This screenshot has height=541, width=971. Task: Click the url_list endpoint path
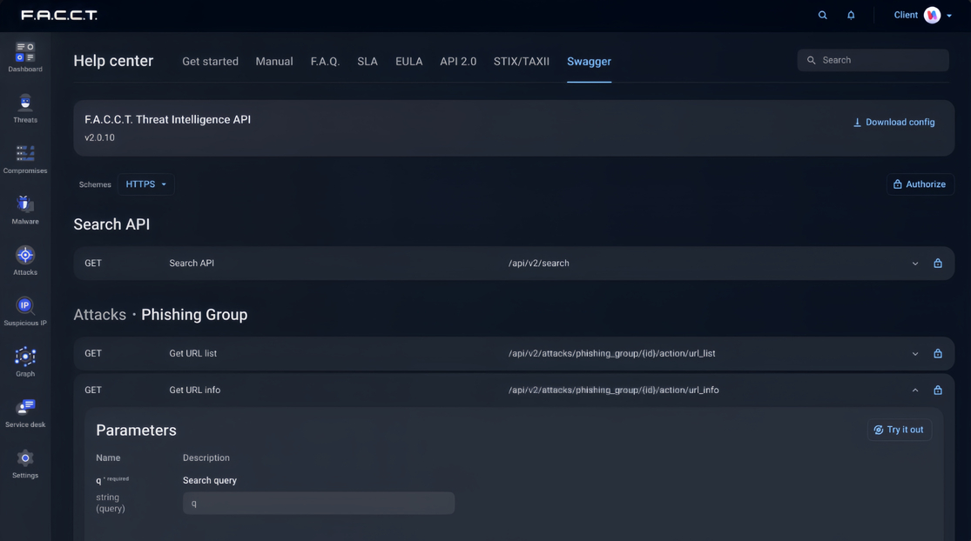pyautogui.click(x=612, y=354)
